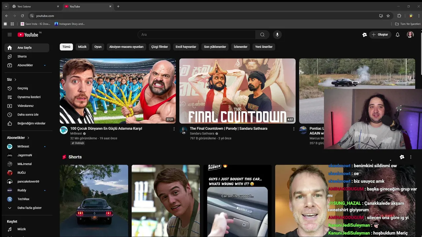This screenshot has height=237, width=422.
Task: Open the account avatar menu
Action: (x=410, y=35)
